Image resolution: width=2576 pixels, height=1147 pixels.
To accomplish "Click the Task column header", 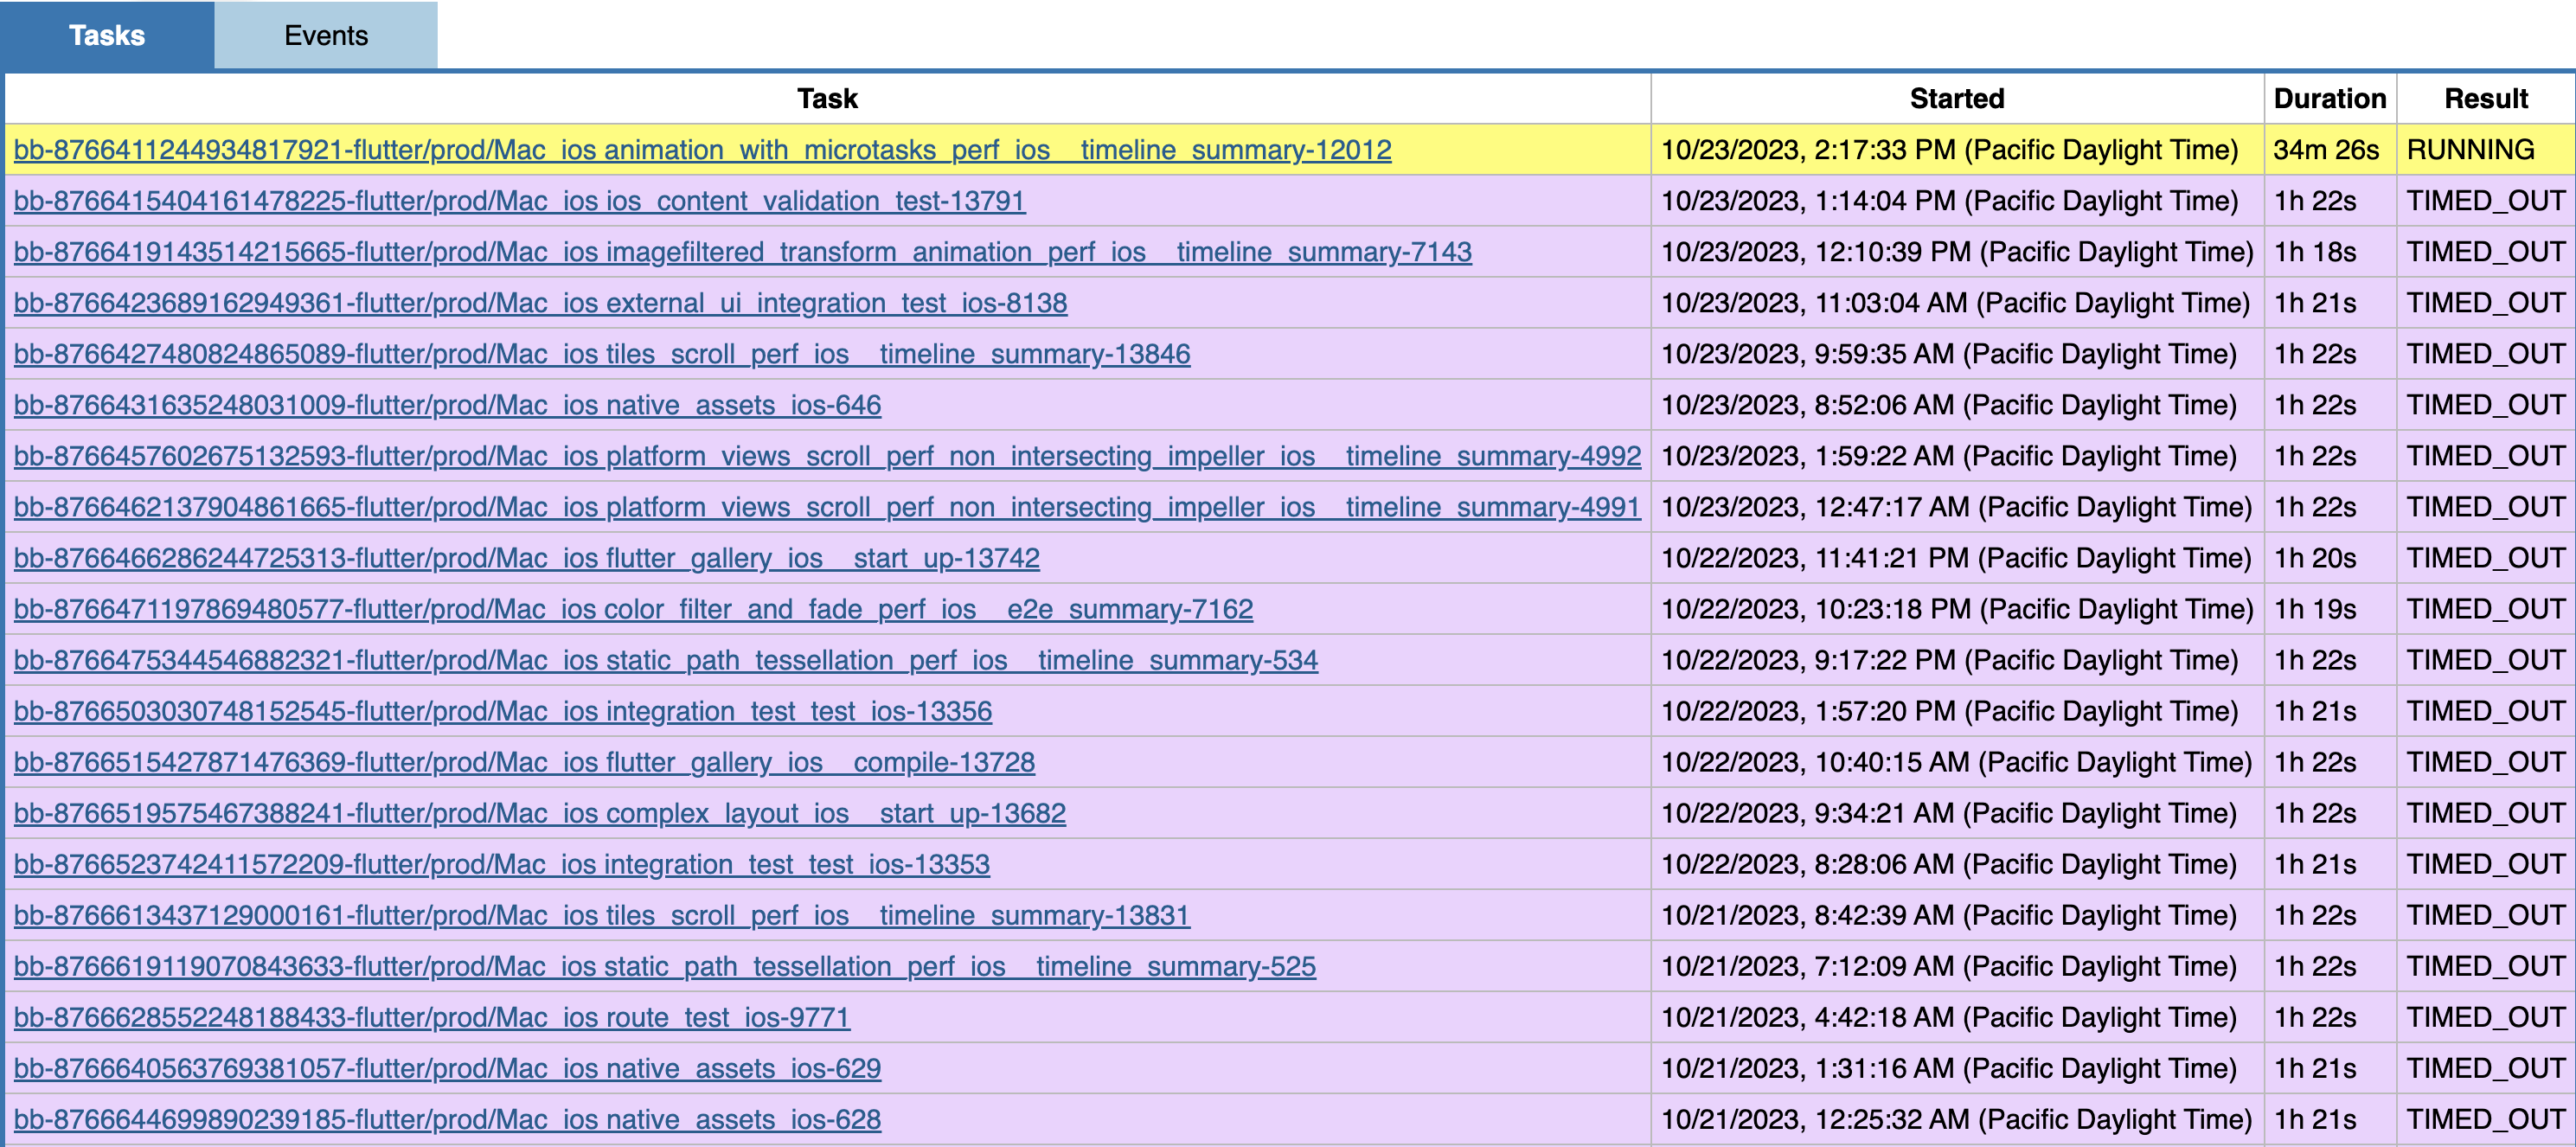I will (x=827, y=98).
